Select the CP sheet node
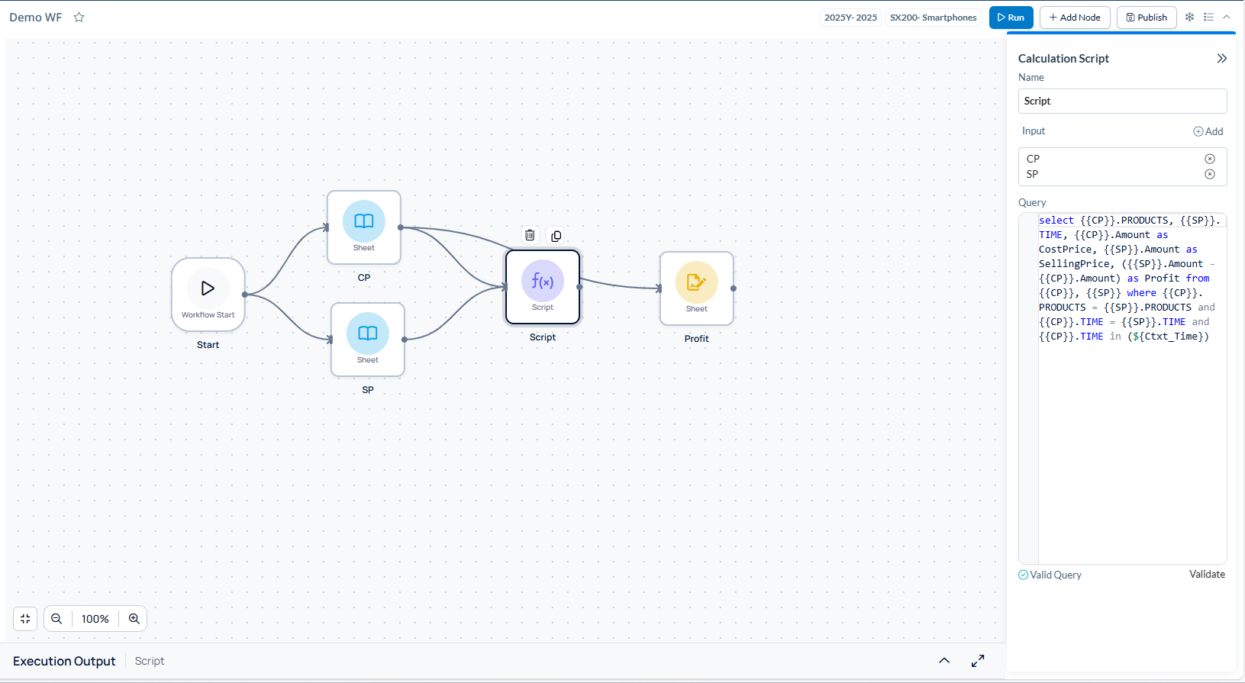Image resolution: width=1245 pixels, height=683 pixels. click(364, 227)
